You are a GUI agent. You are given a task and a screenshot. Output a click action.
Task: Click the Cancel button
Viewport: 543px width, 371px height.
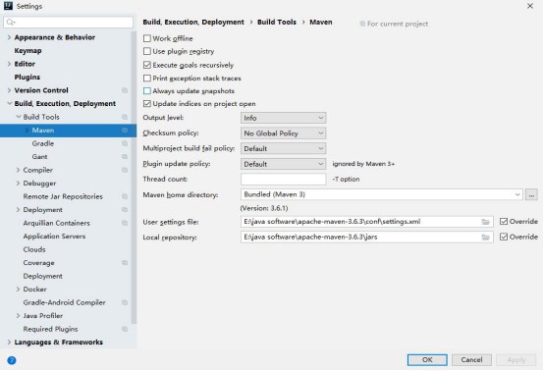pyautogui.click(x=471, y=359)
